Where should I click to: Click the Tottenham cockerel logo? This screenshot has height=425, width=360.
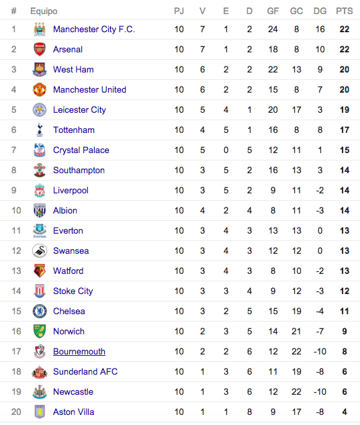40,130
